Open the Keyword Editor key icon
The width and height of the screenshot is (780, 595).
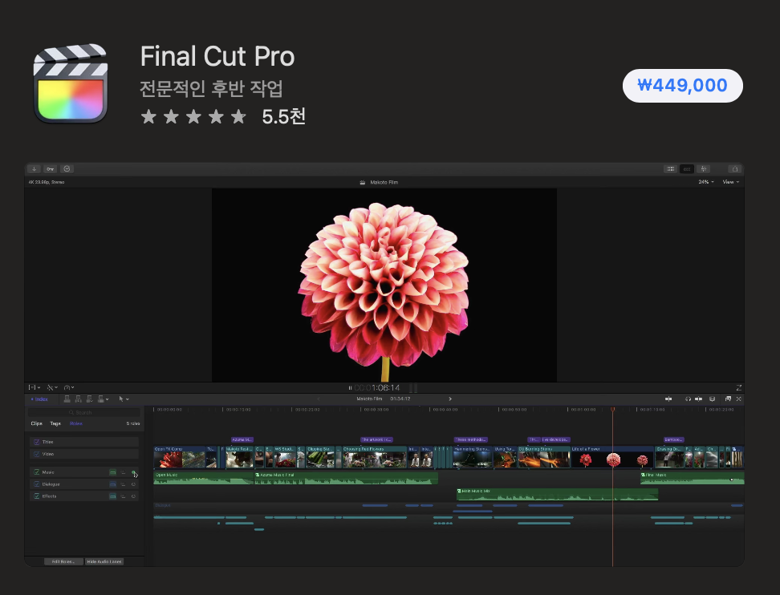(51, 169)
